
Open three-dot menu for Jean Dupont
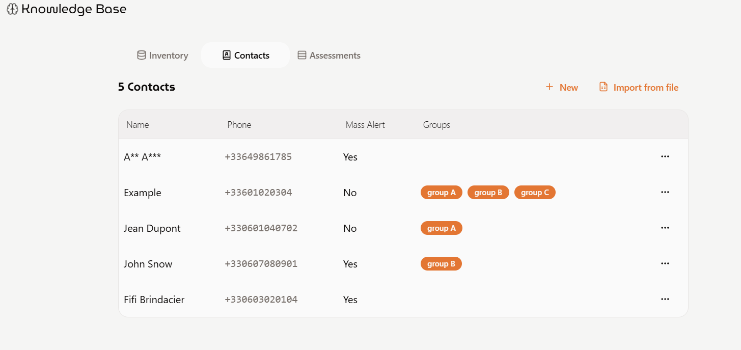tap(665, 228)
